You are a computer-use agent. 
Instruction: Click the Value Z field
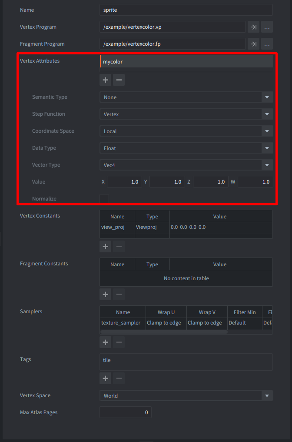click(211, 182)
